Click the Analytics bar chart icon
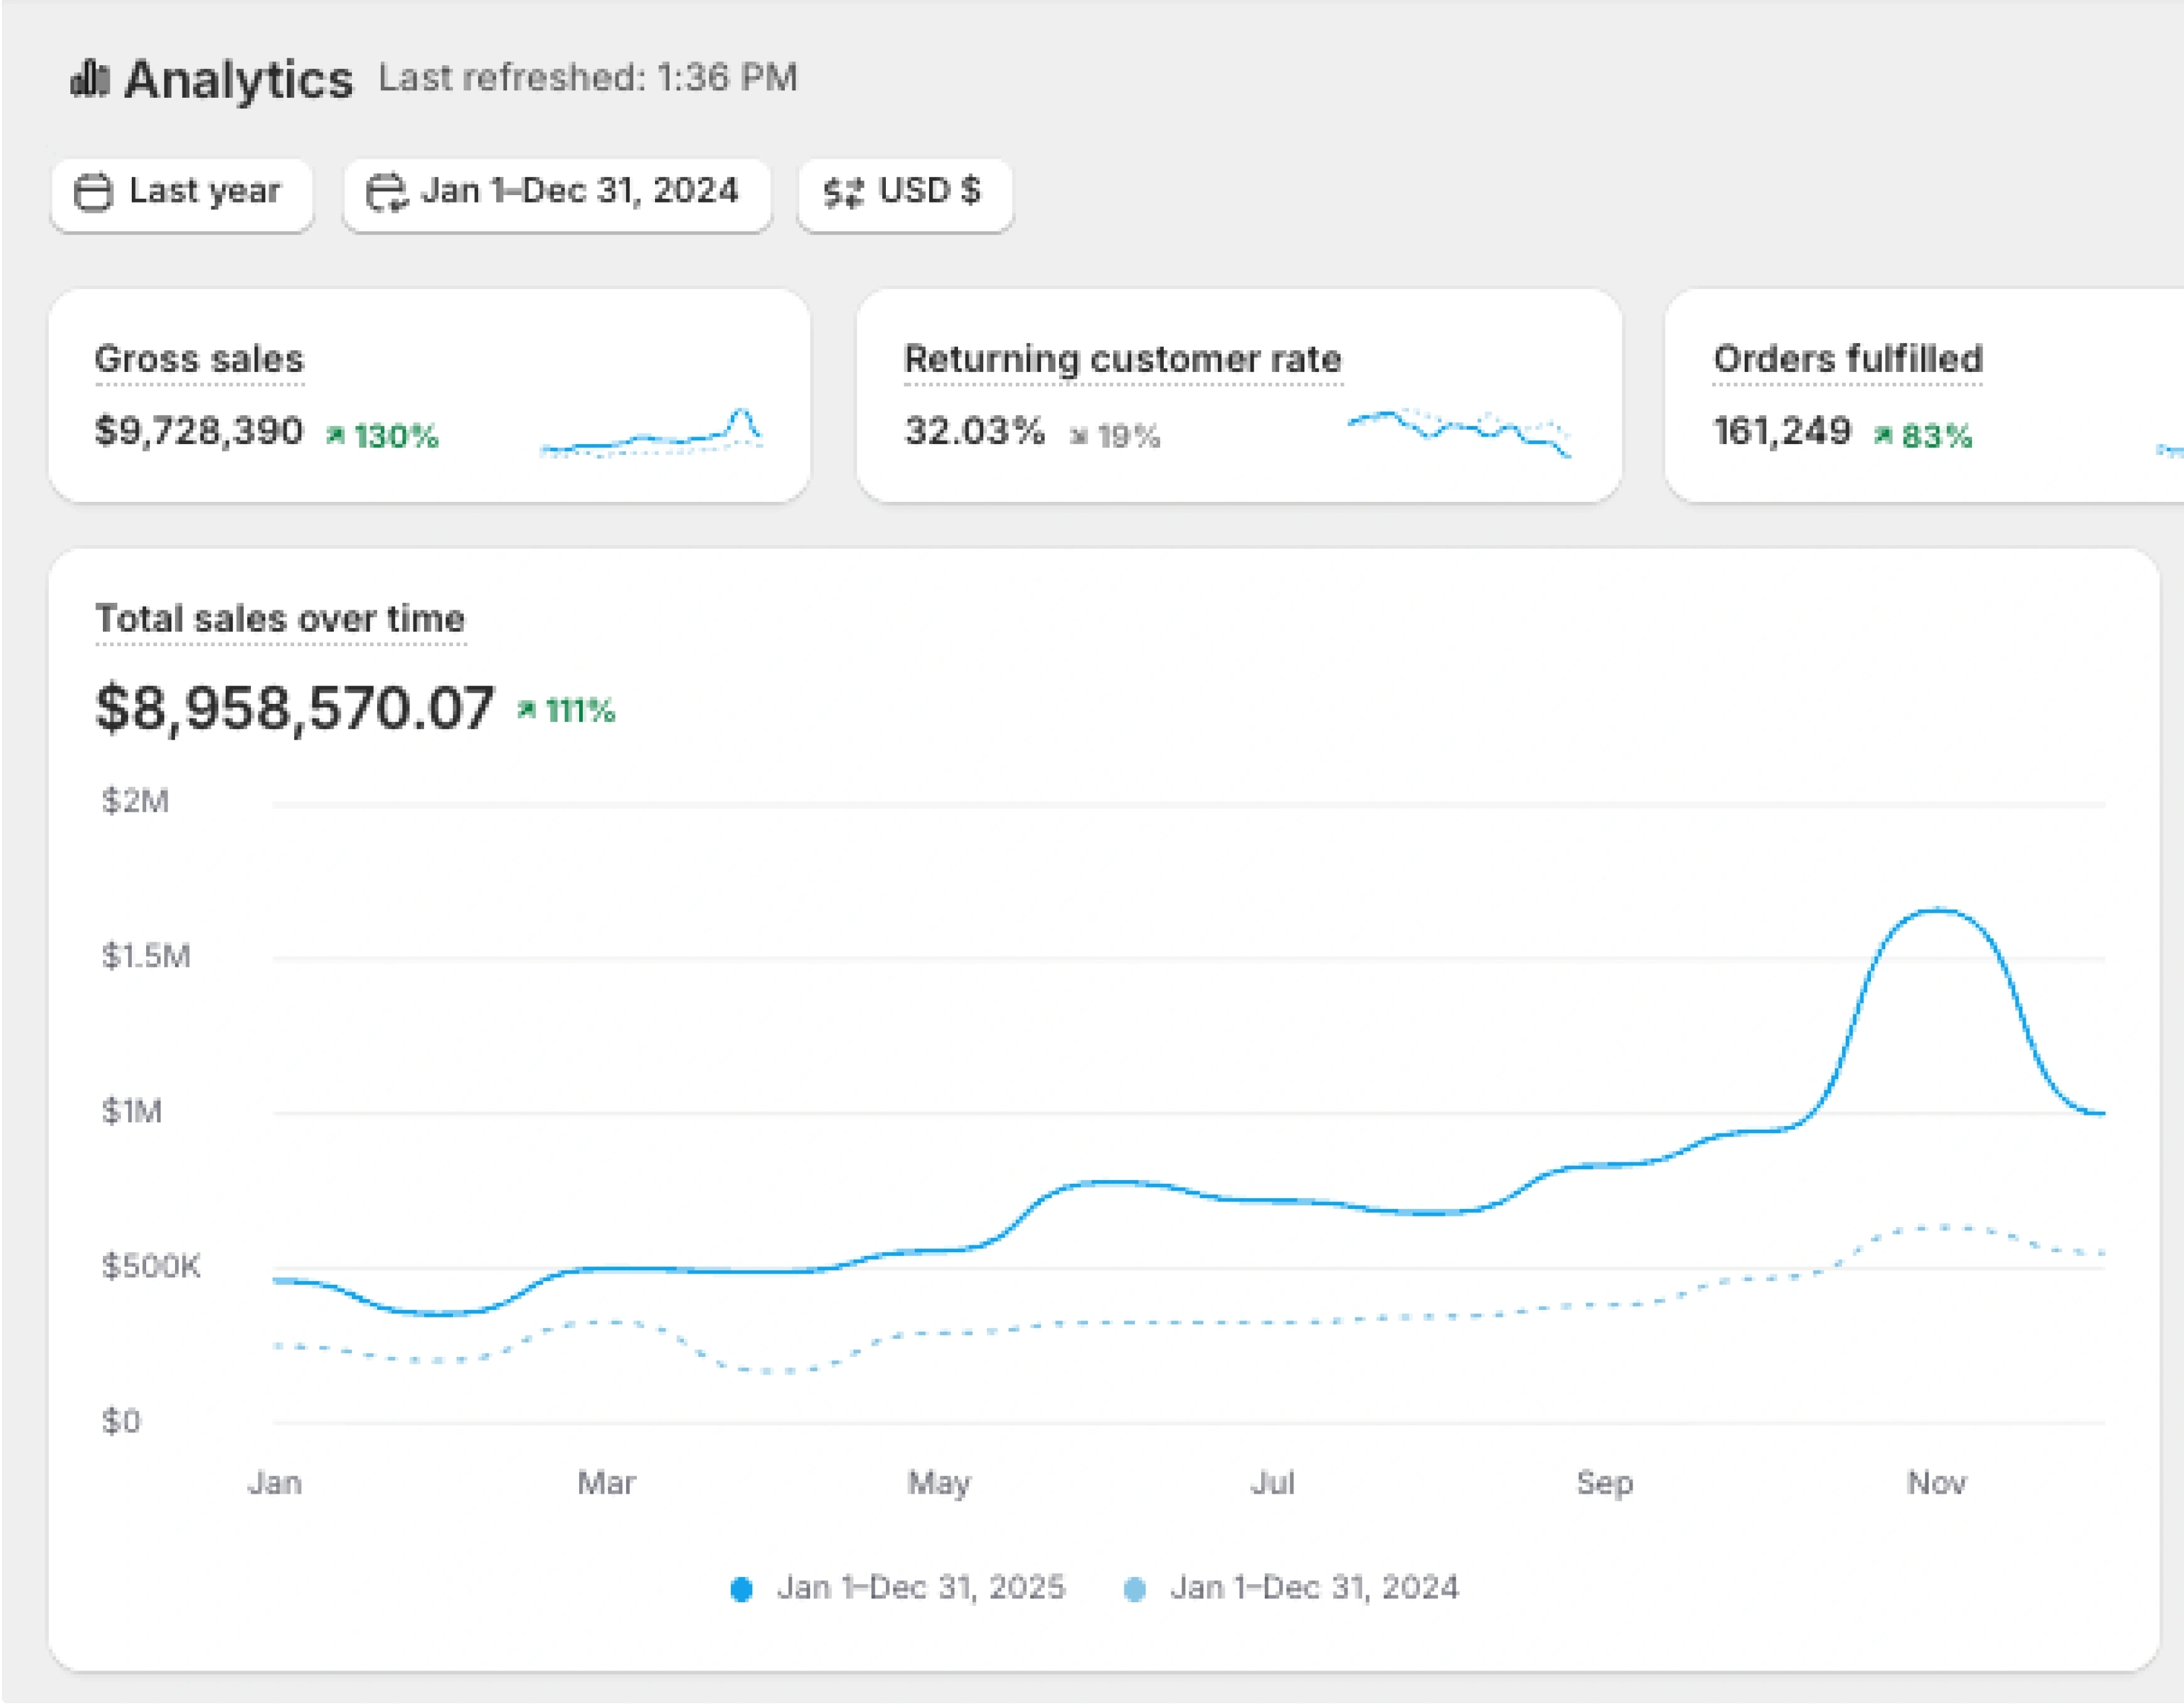Image resolution: width=2184 pixels, height=1707 pixels. (89, 79)
